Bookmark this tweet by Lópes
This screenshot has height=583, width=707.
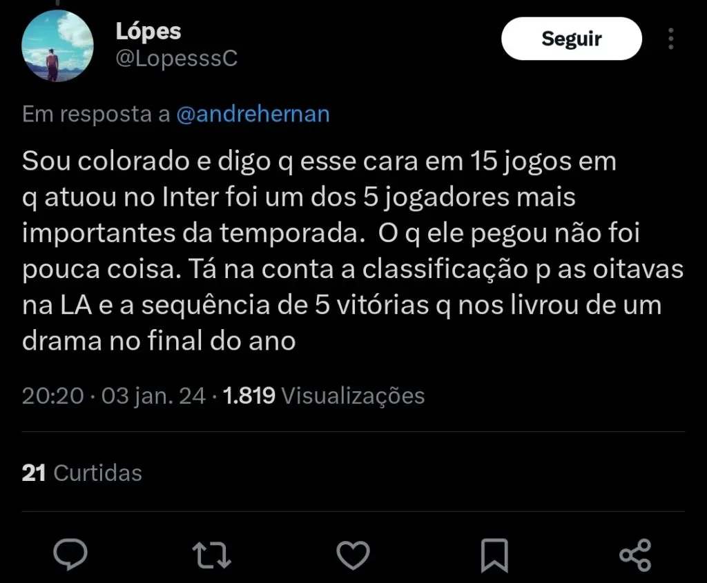(495, 554)
